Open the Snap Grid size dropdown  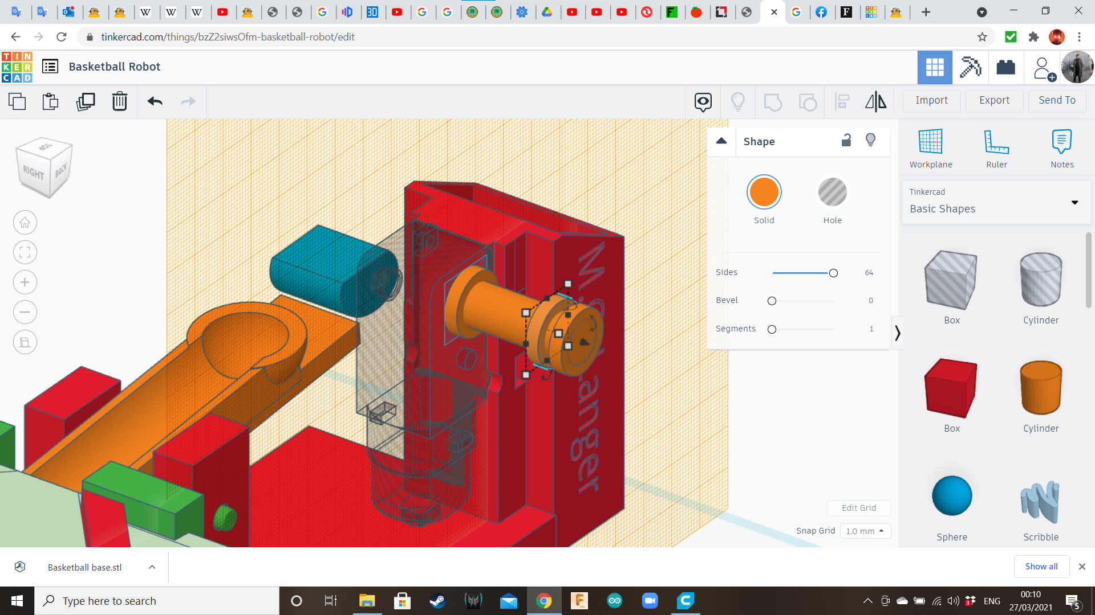pos(865,531)
